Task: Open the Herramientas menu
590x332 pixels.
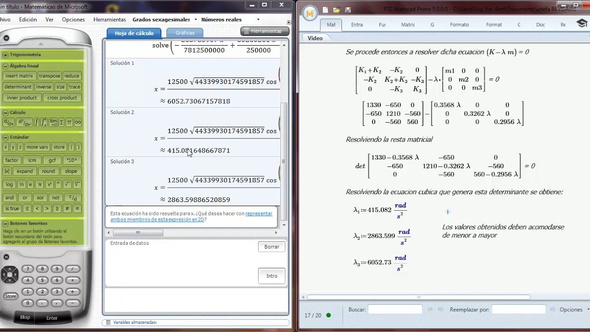Action: click(110, 19)
